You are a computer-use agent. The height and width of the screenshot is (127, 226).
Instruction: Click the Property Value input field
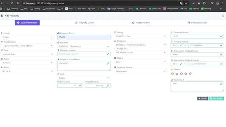pyautogui.click(x=98, y=85)
